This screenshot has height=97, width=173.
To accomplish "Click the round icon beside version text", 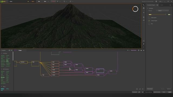I will pos(156,1).
